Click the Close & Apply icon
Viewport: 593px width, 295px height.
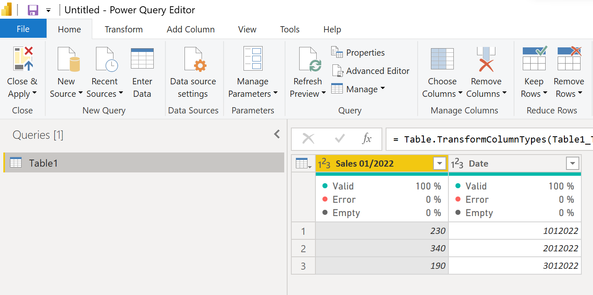pyautogui.click(x=23, y=59)
